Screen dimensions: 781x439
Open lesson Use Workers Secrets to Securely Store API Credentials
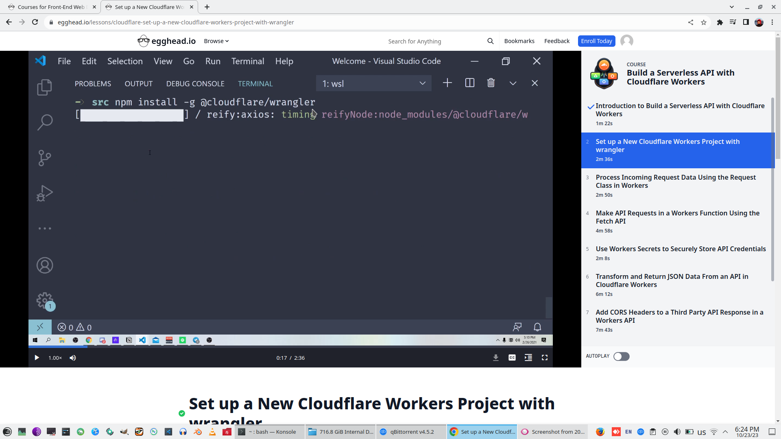click(x=681, y=249)
